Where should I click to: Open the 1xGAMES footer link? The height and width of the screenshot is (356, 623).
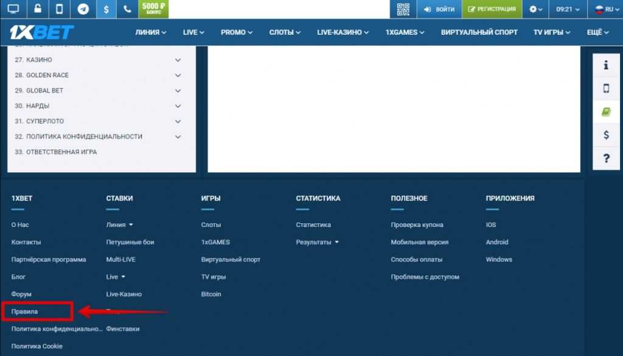point(215,242)
